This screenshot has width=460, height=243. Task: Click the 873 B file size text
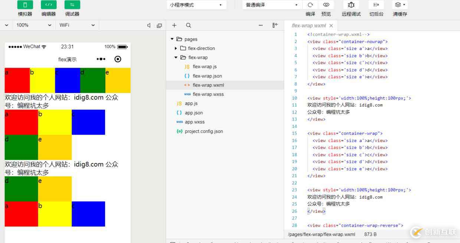click(370, 234)
